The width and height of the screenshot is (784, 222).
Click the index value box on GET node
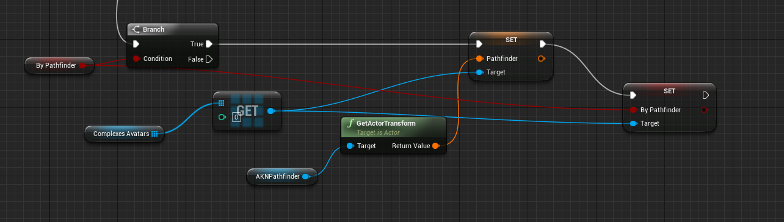coord(236,117)
